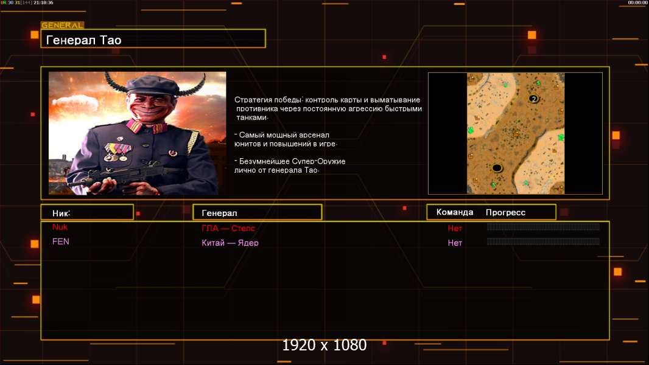Click team value "Нет" in Nuk row
649x365 pixels.
[454, 228]
